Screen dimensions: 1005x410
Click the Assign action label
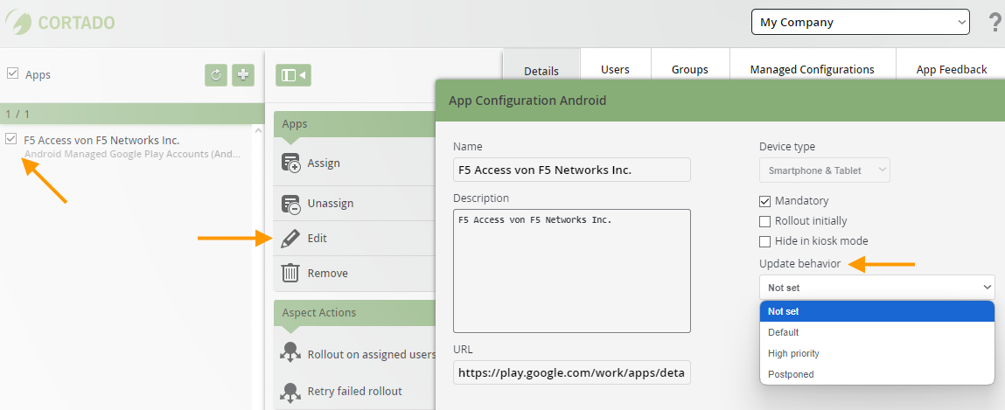tap(324, 163)
